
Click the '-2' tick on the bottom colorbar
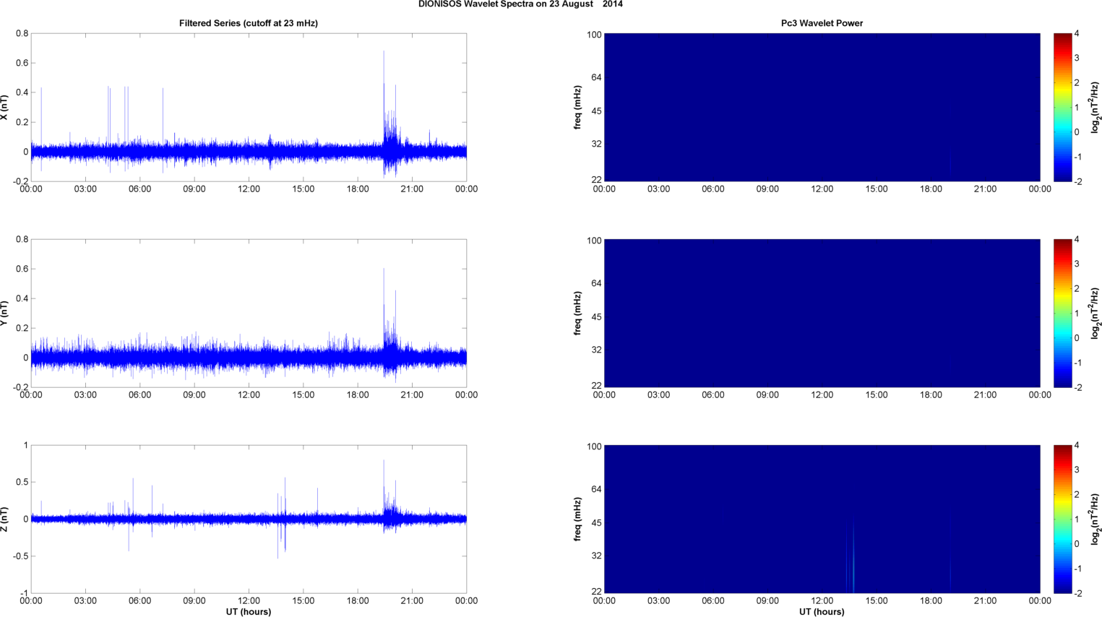point(1077,593)
